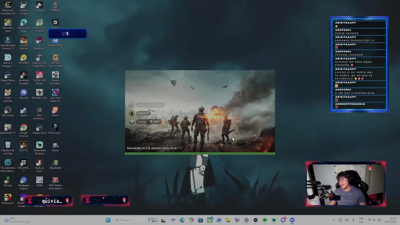Open Electrician Simulator VR desktop shortcut

click(x=8, y=8)
